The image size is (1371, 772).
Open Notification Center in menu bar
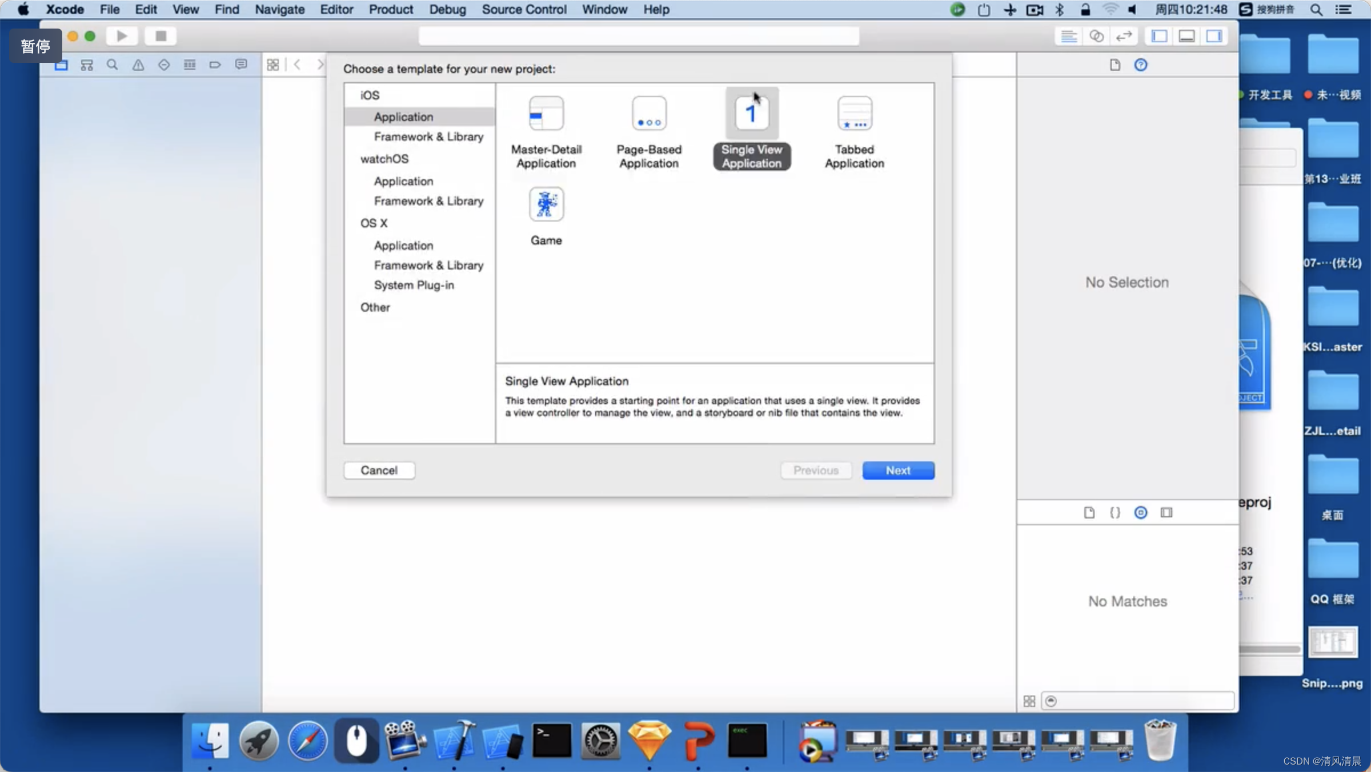pyautogui.click(x=1344, y=9)
